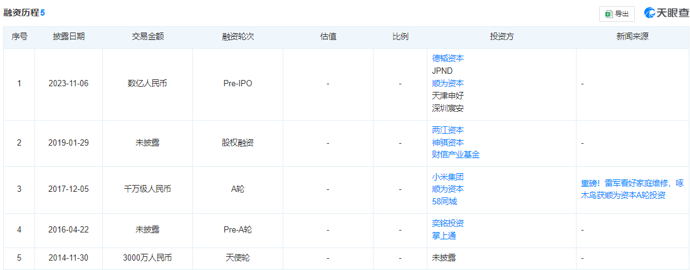Click the Pre-A轮 round cell
Viewport: 690px width, 270px height.
238,229
